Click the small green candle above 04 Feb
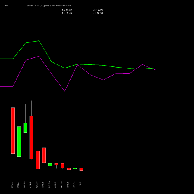 click(50, 165)
